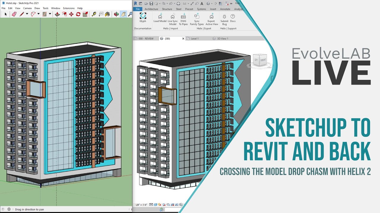Click the Detail Level icon in view control bar

[x=151, y=204]
